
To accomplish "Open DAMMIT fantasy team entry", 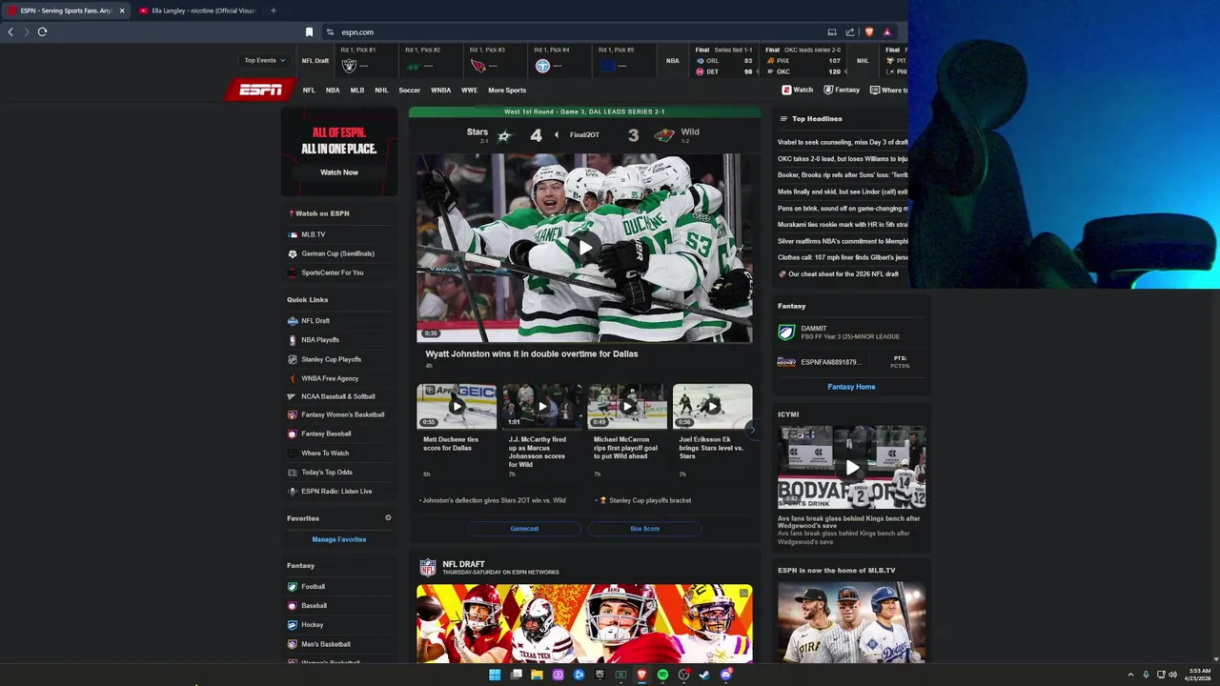I will [850, 333].
